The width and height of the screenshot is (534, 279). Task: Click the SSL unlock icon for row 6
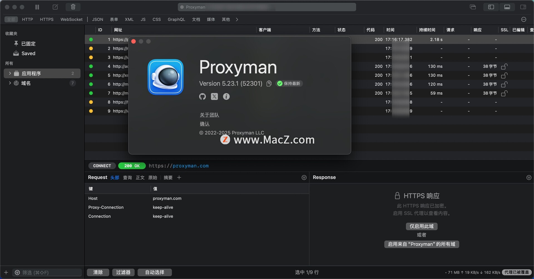pyautogui.click(x=504, y=84)
